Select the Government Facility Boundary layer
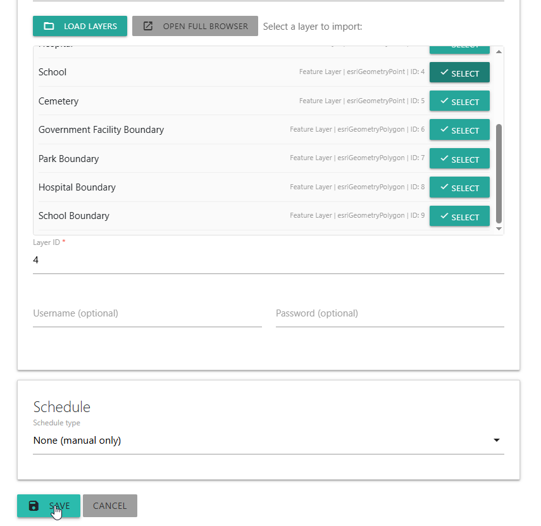 (x=459, y=129)
